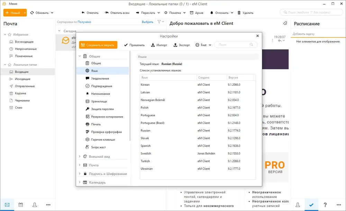Click the Получено sort link
The image size is (346, 211).
(x=84, y=22)
